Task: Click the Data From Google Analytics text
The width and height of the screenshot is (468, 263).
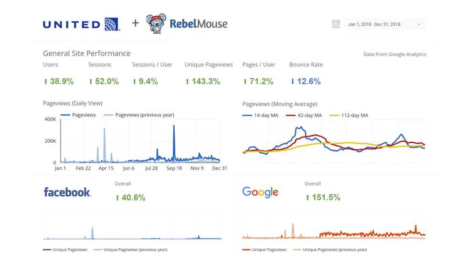Action: tap(394, 54)
